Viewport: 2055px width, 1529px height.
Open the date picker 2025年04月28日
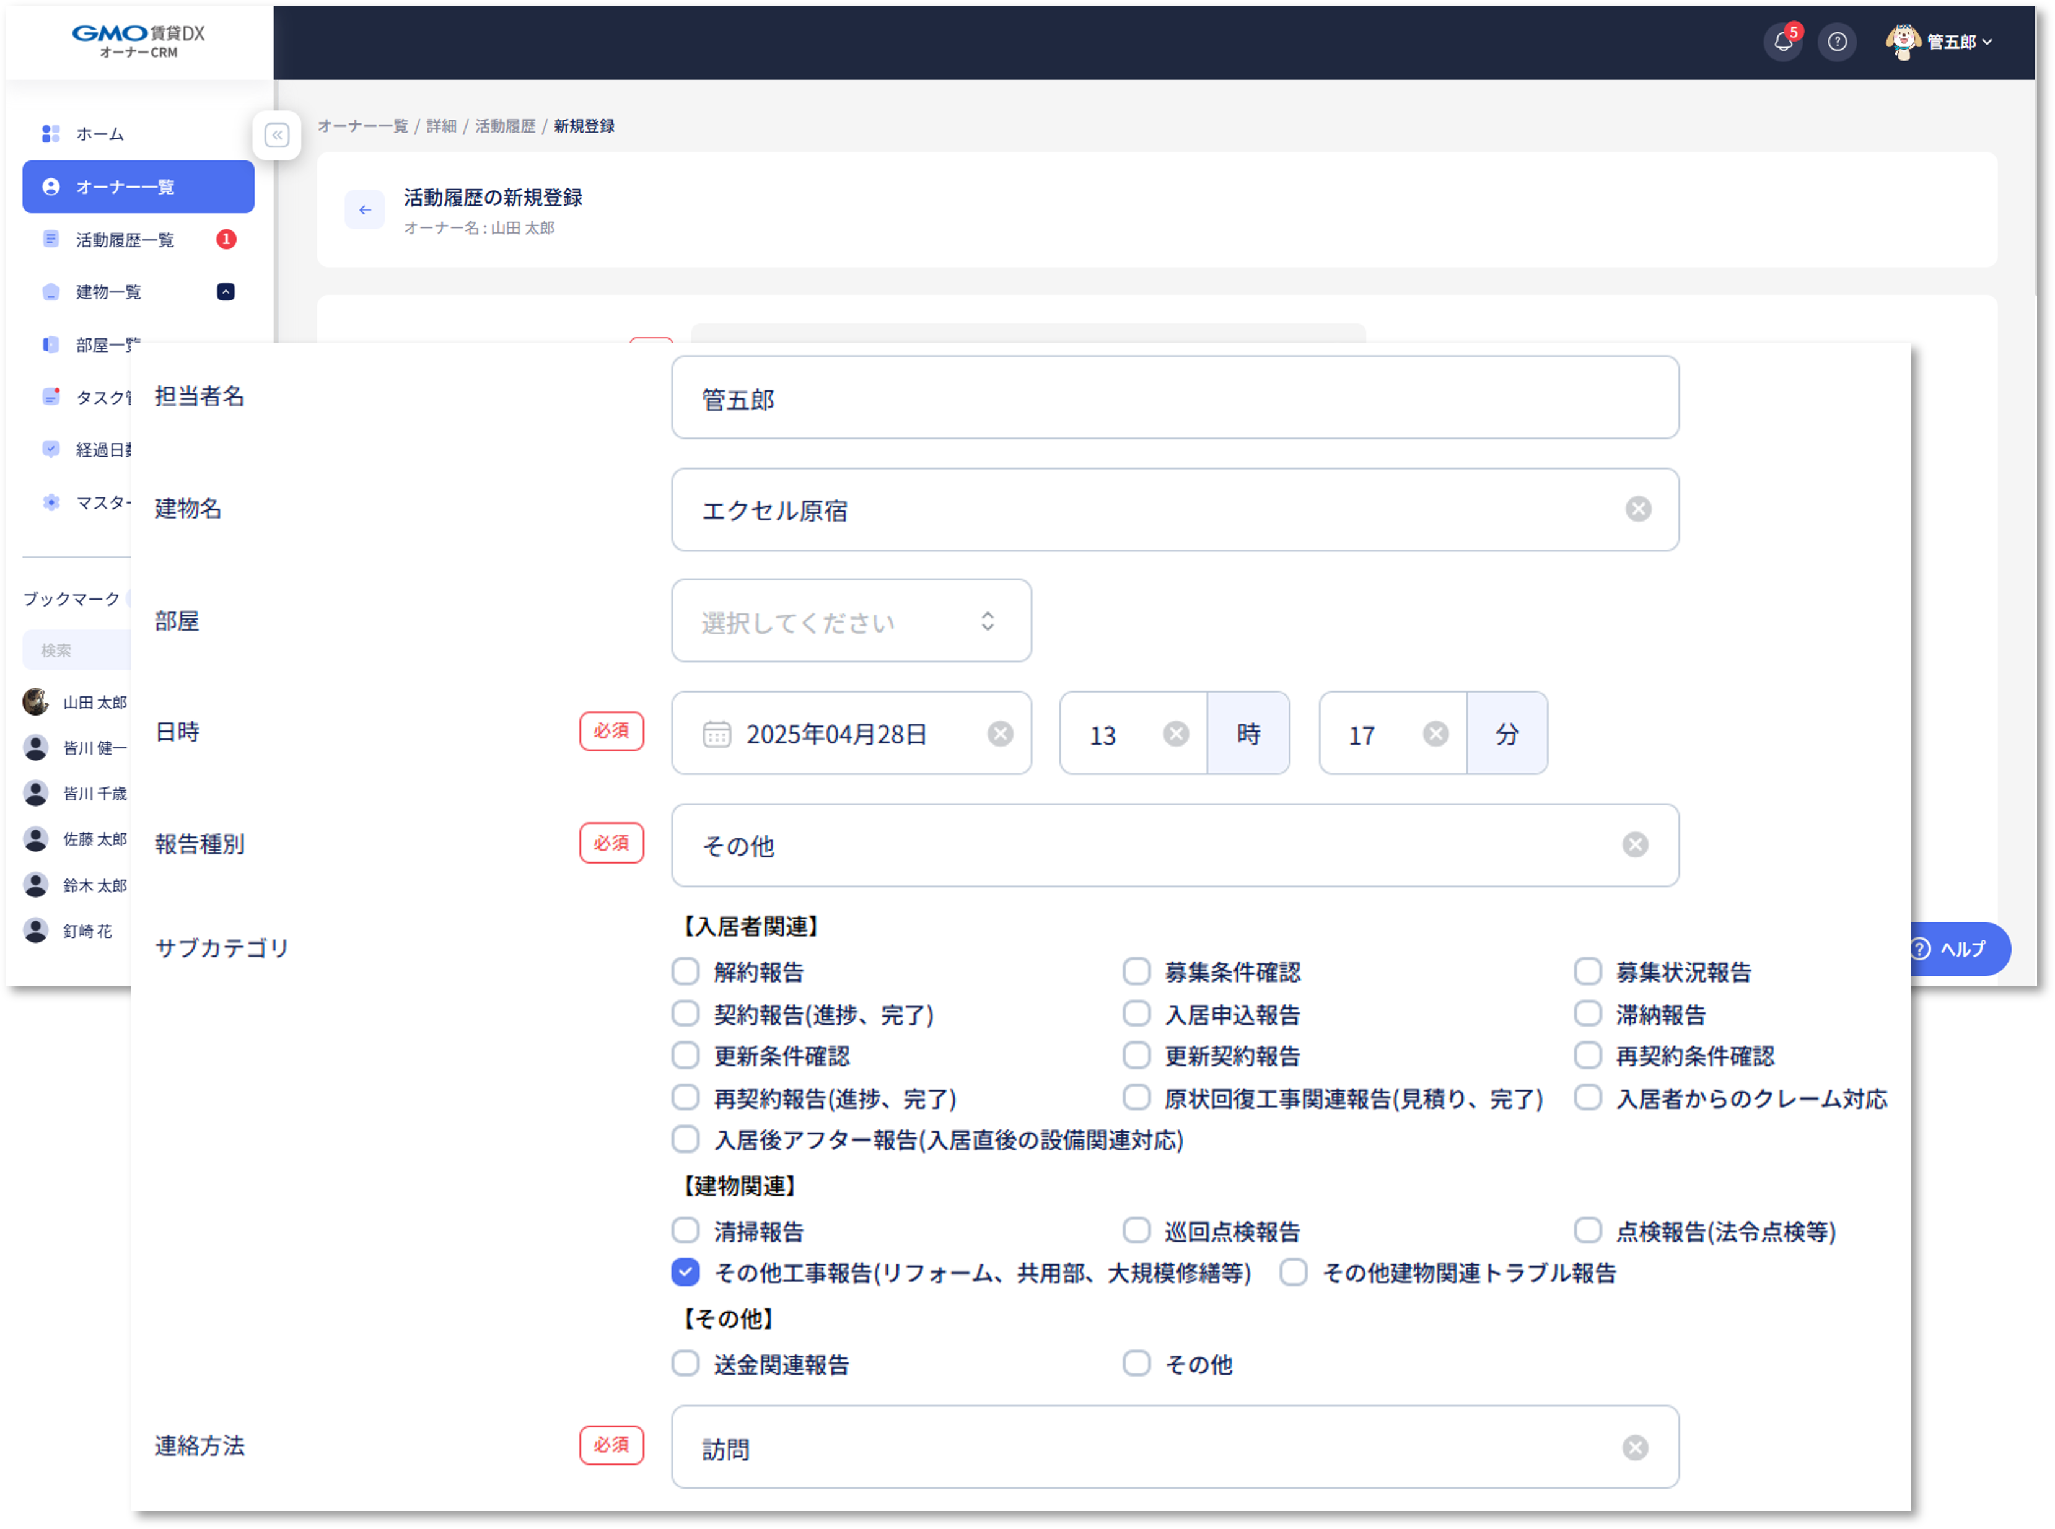point(852,734)
